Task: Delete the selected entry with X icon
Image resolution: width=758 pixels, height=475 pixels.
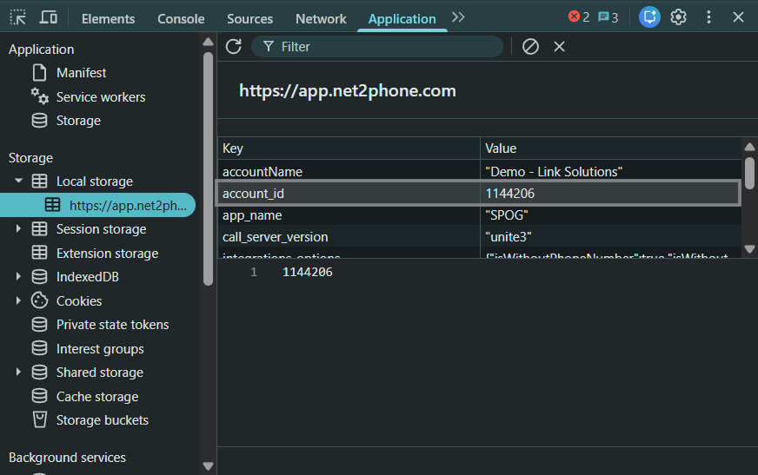Action: [559, 46]
